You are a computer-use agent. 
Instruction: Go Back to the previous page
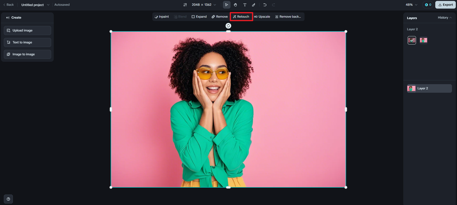pyautogui.click(x=9, y=5)
